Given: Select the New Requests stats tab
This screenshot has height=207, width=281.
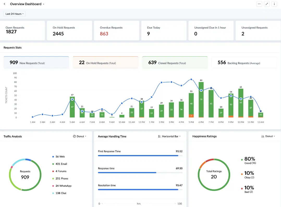Looking at the screenshot, I should coord(36,62).
